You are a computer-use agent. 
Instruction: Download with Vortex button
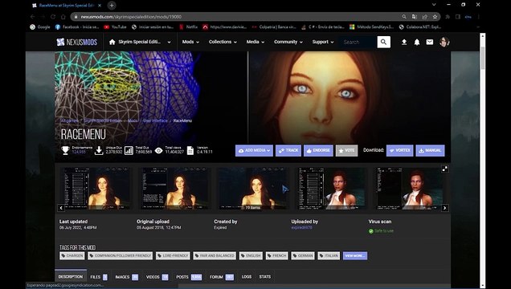tap(400, 151)
